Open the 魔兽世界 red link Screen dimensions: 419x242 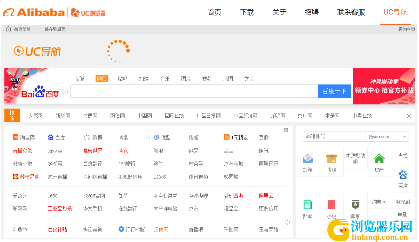[x=92, y=151]
